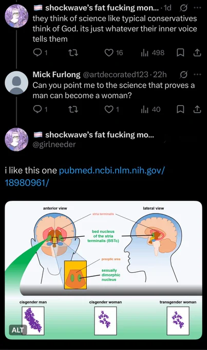This screenshot has width=207, height=350.
Task: Open Mick Furlong's default avatar
Action: [16, 82]
